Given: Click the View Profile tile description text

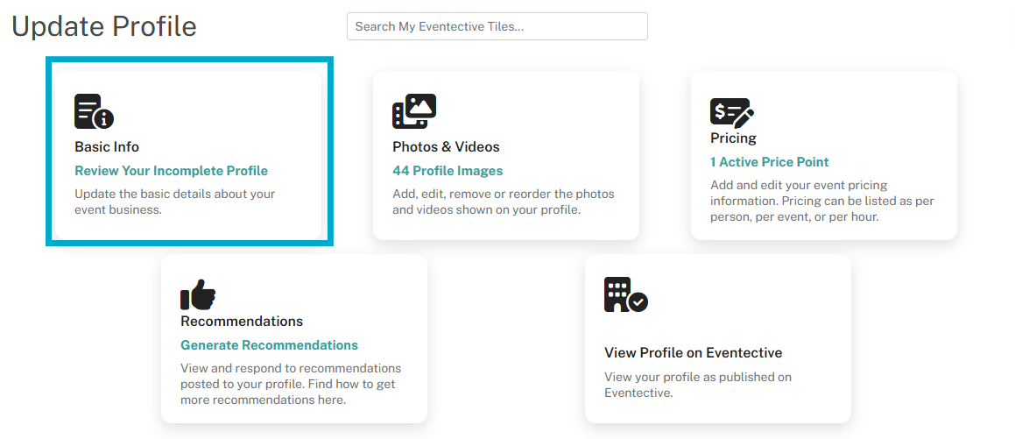Looking at the screenshot, I should [698, 385].
